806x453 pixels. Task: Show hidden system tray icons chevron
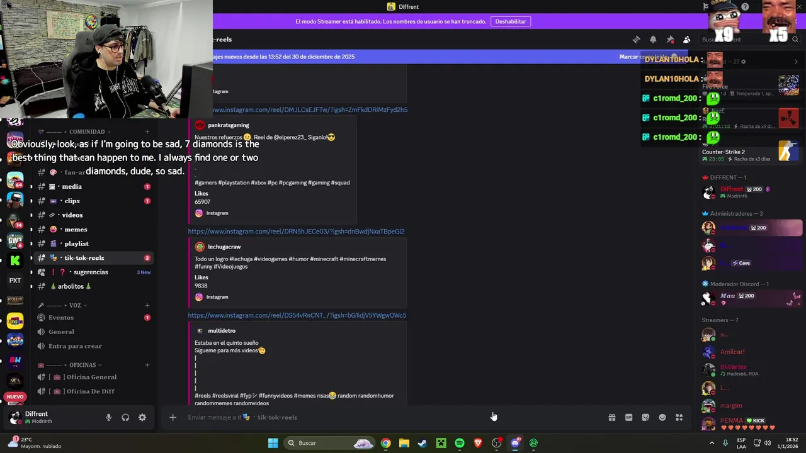click(712, 443)
